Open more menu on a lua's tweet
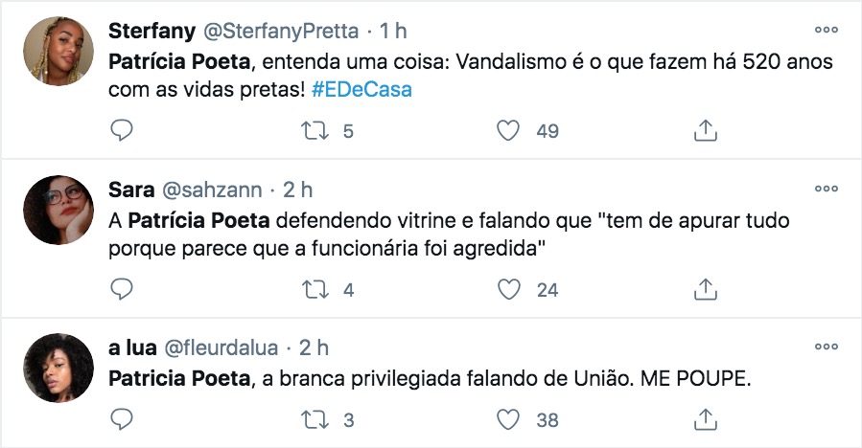 pyautogui.click(x=826, y=346)
